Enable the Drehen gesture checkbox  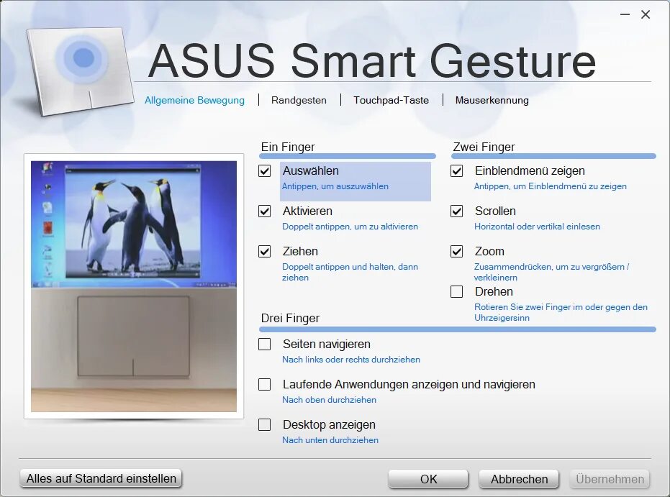pos(457,291)
